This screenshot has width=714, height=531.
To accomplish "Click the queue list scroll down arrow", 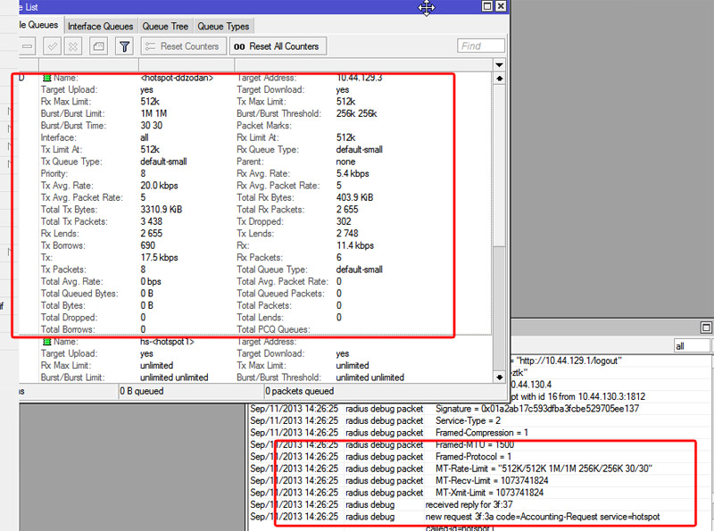I will (500, 378).
